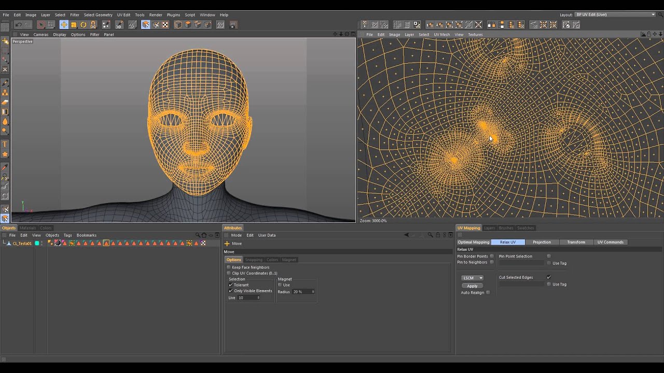Screen dimensions: 664x373
Task: Select the Text tool in left palette
Action: [5, 145]
